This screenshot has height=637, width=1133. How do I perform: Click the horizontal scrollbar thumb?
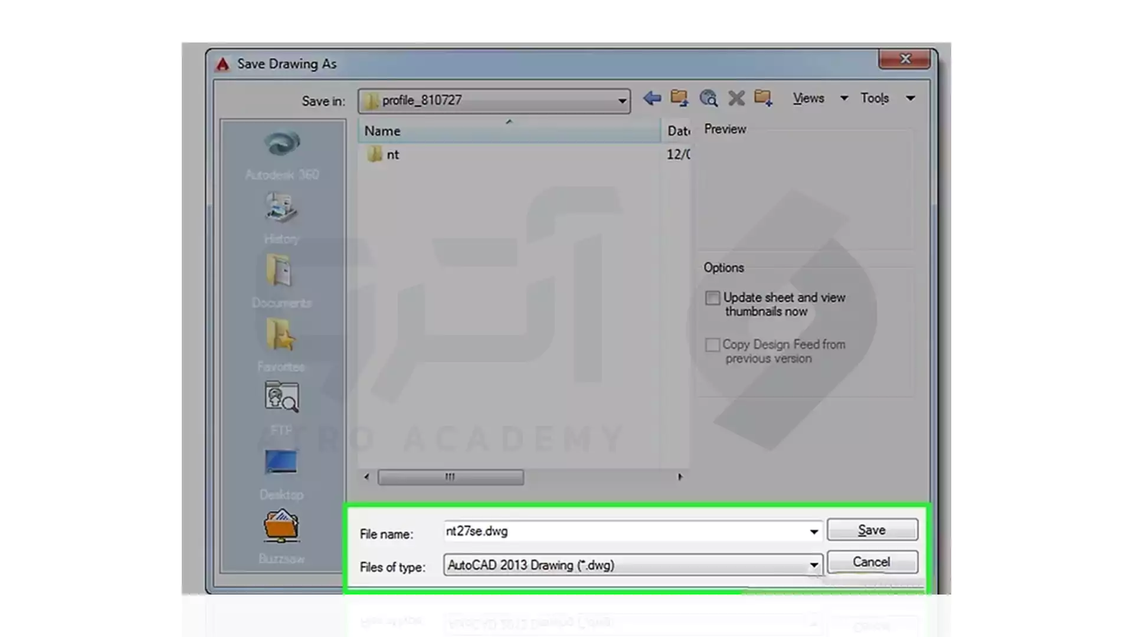point(450,477)
